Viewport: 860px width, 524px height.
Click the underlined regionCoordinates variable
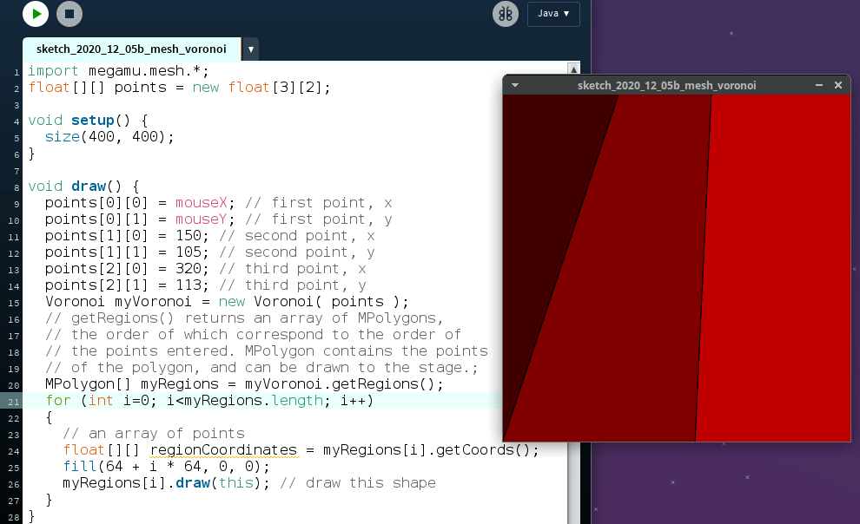click(223, 449)
